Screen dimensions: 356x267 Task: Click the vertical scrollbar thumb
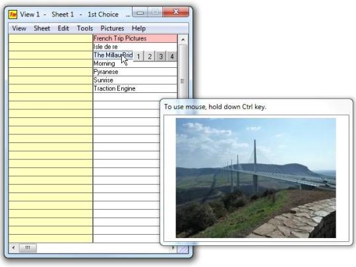183,71
